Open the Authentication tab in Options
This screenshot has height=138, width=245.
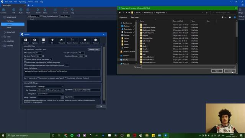[x=85, y=41]
